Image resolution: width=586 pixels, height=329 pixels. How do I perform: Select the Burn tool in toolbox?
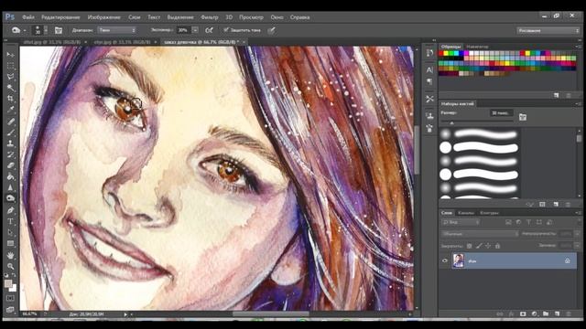(x=10, y=198)
